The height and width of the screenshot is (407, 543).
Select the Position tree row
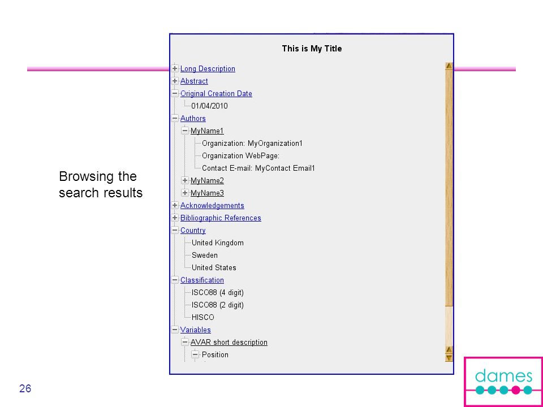coord(215,355)
